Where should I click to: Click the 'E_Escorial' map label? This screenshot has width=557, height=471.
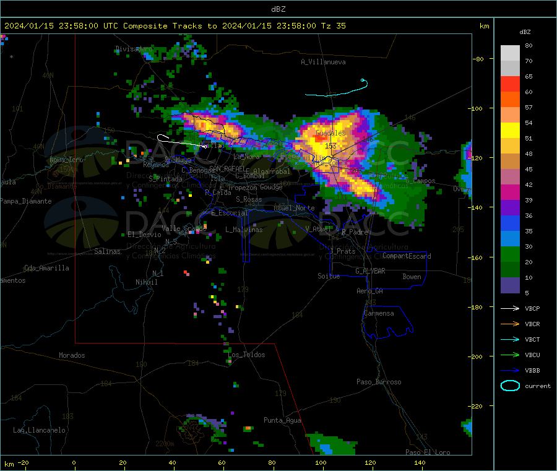[x=230, y=213]
